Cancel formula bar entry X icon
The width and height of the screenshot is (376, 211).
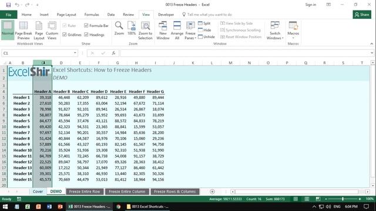coord(92,53)
